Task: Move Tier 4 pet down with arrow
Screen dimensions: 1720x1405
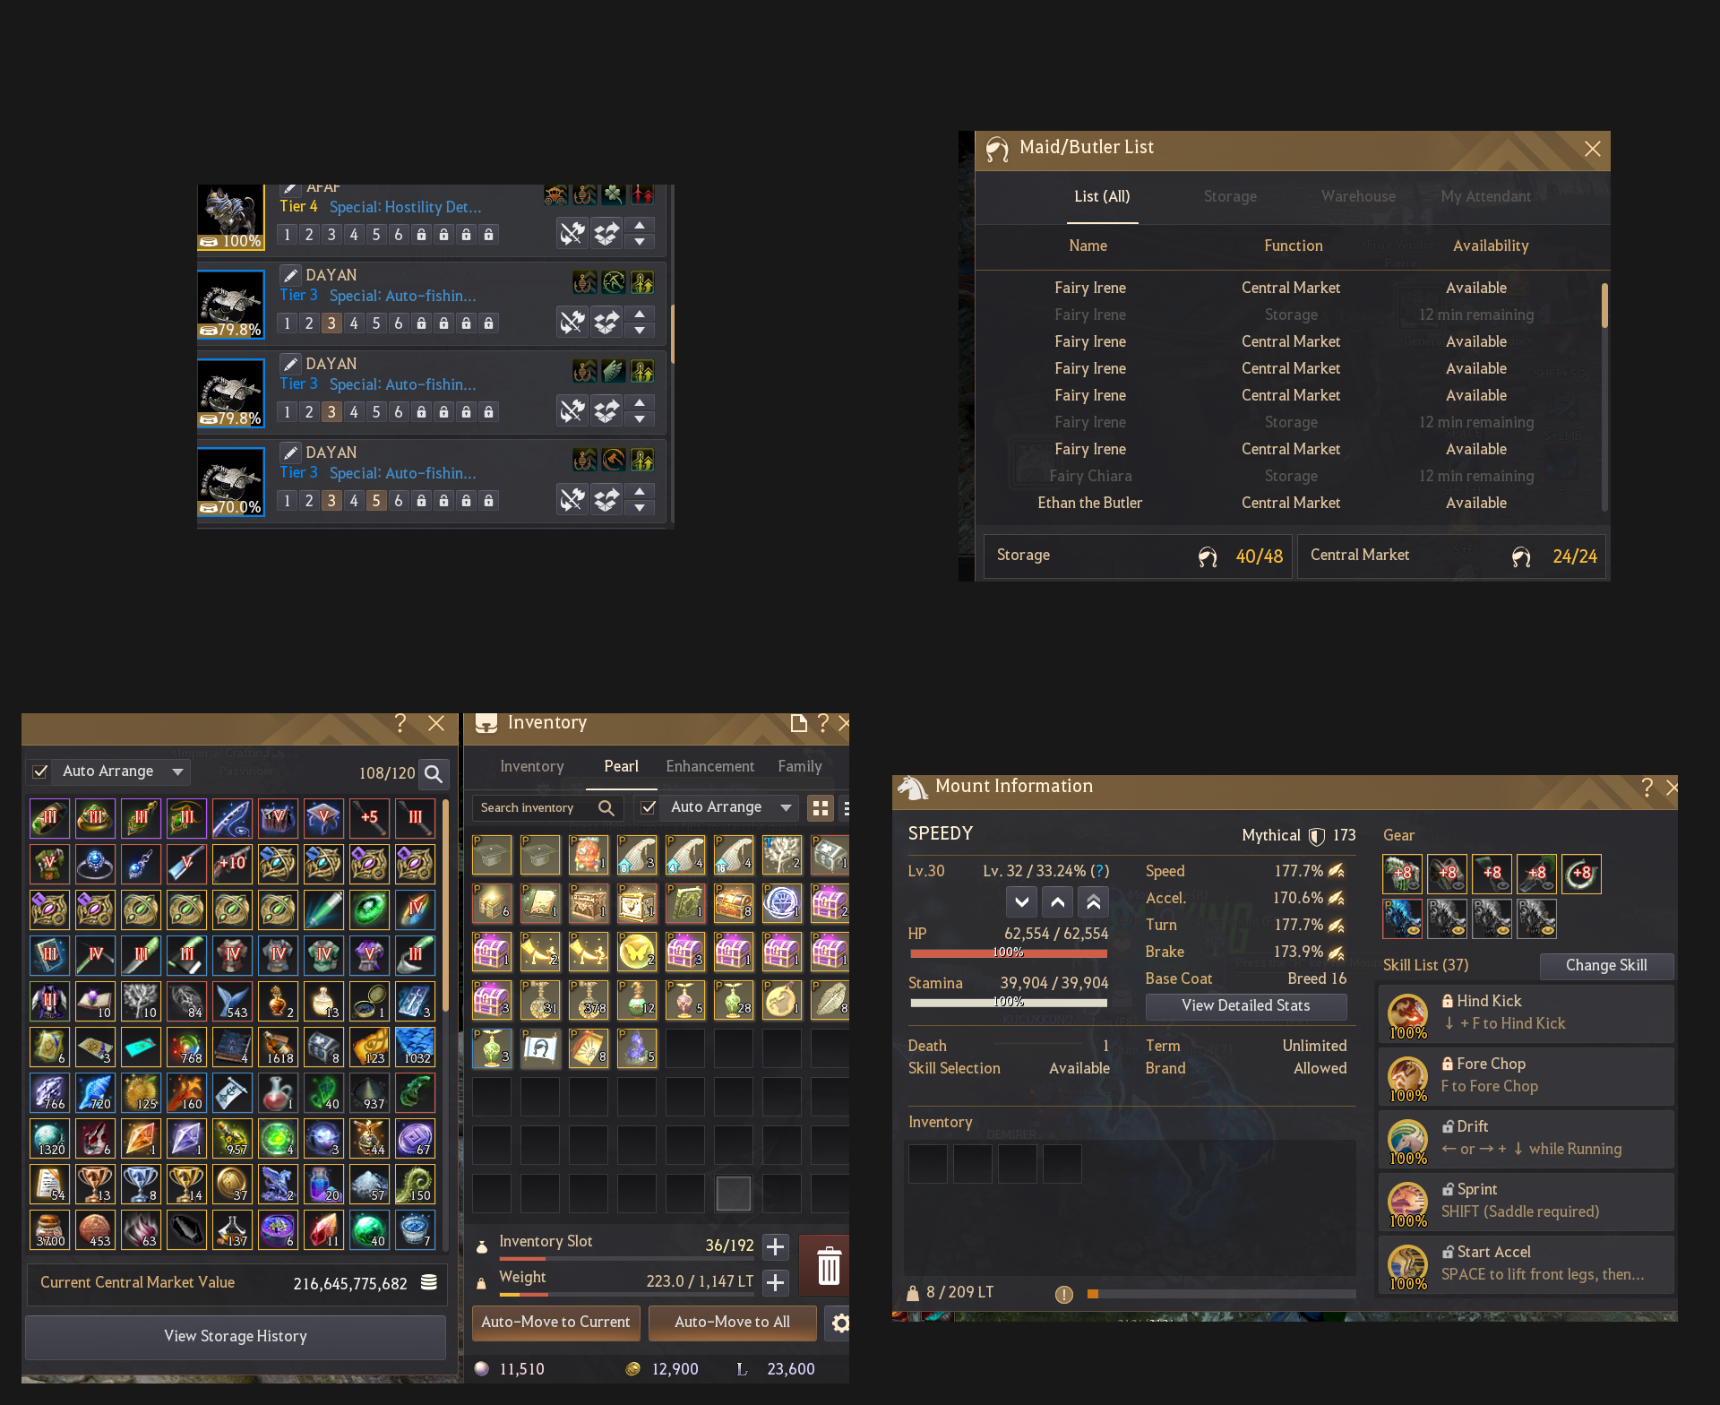Action: (640, 242)
